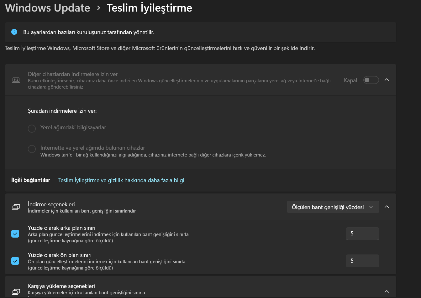Viewport: 421px width, 298px height.
Task: Go back to Windows Update breadcrumb
Action: (x=48, y=8)
